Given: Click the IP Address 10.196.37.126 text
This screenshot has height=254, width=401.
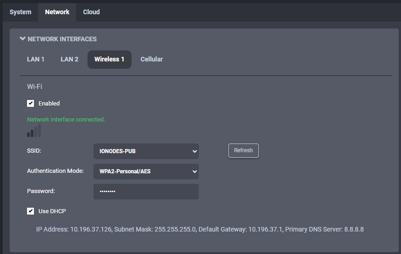Looking at the screenshot, I should [74, 229].
